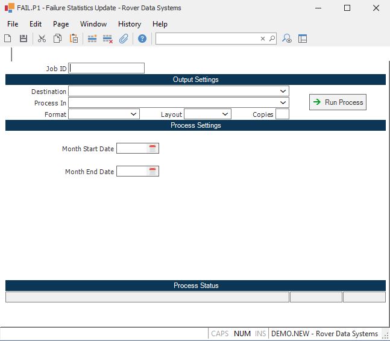Click the Copy icon in toolbar
Screen dimensions: 390x341
click(57, 39)
